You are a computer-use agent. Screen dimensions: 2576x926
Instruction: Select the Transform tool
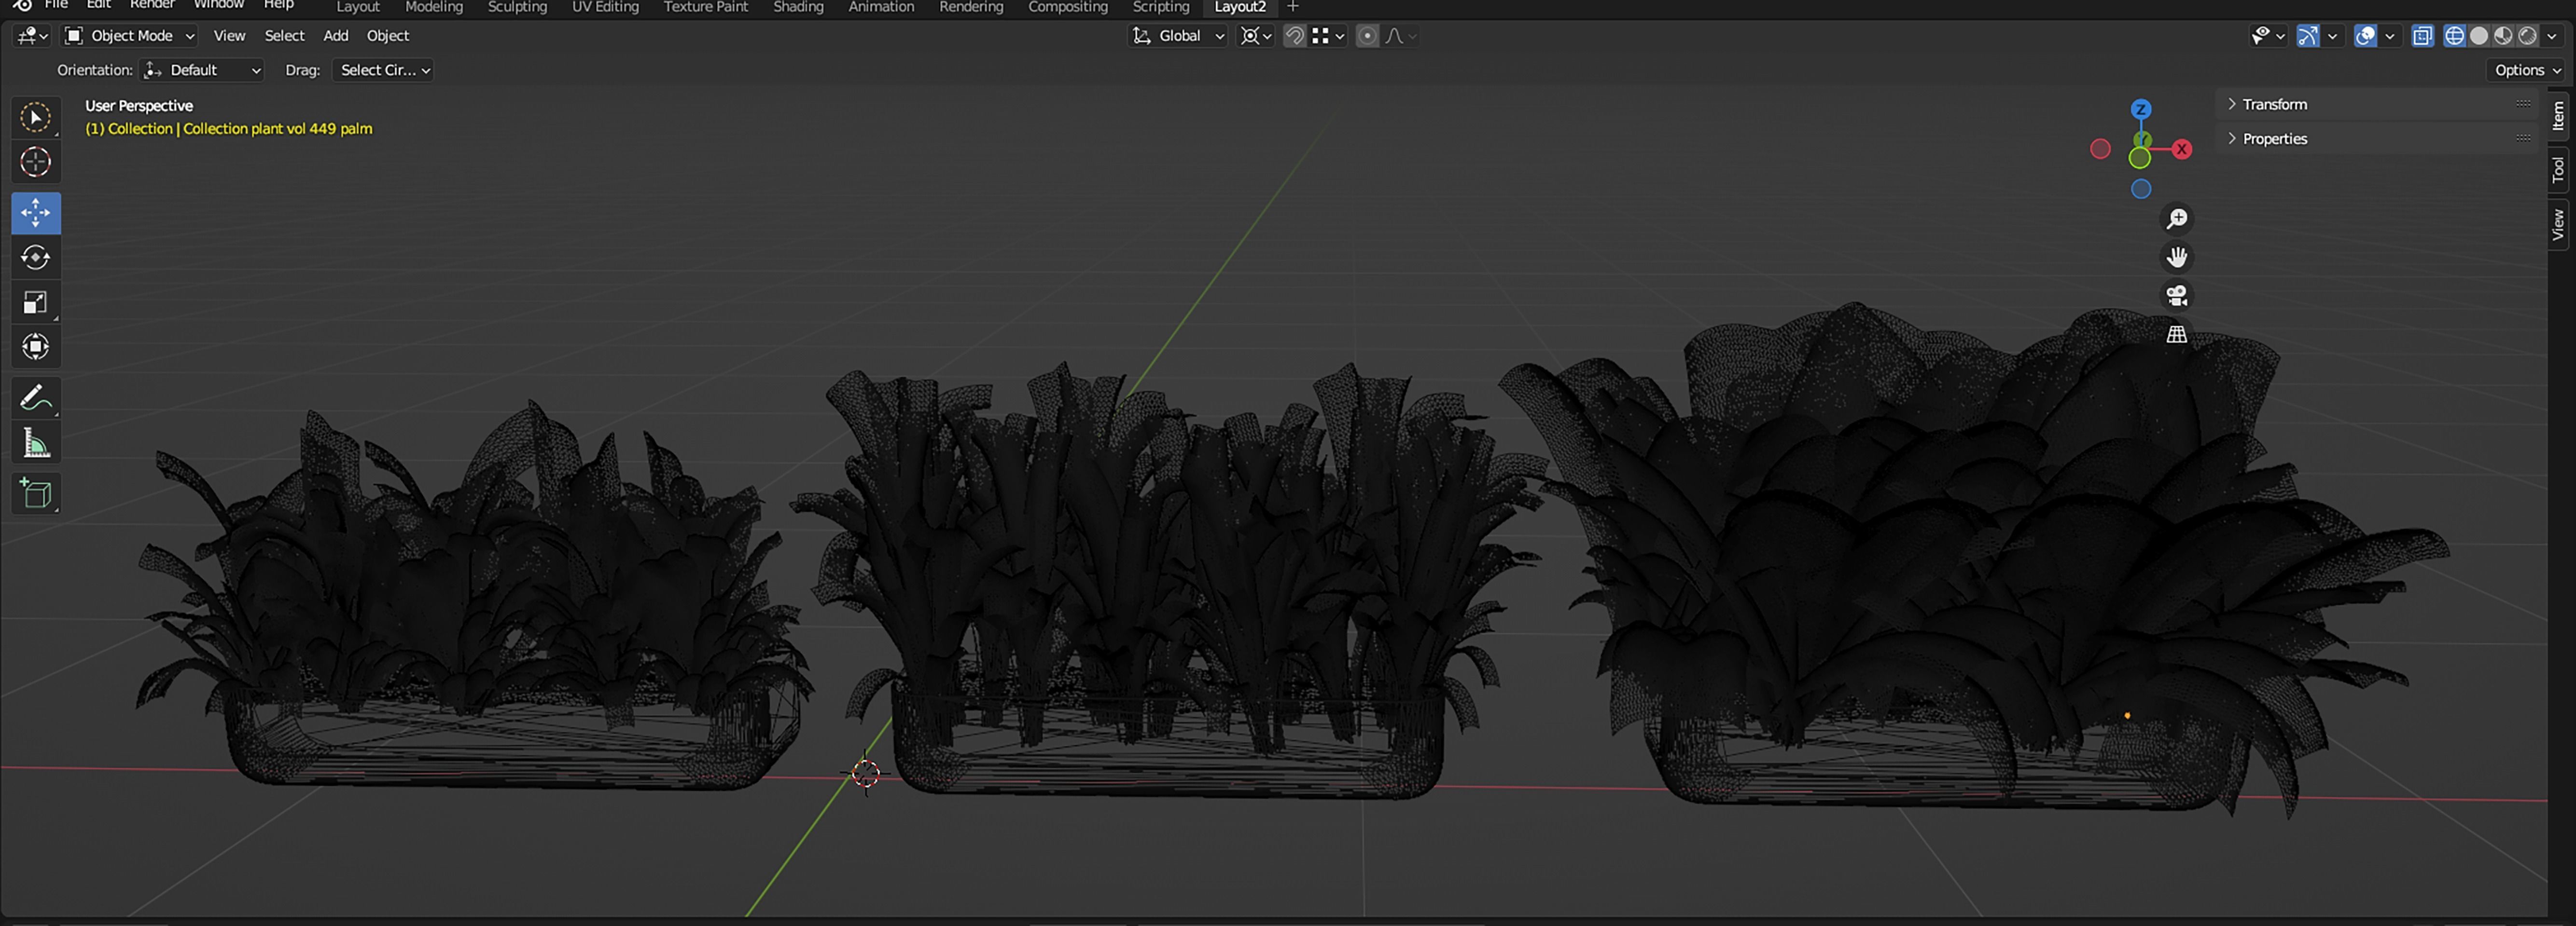36,347
